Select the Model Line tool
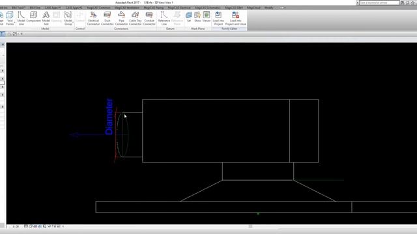417x234 pixels. tap(21, 18)
